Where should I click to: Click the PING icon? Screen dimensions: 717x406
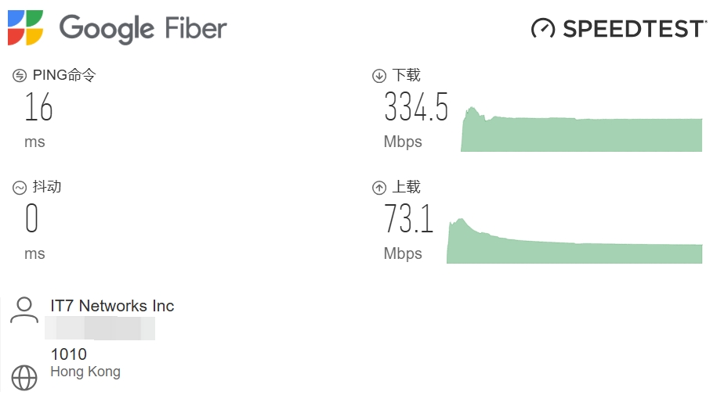click(x=20, y=76)
